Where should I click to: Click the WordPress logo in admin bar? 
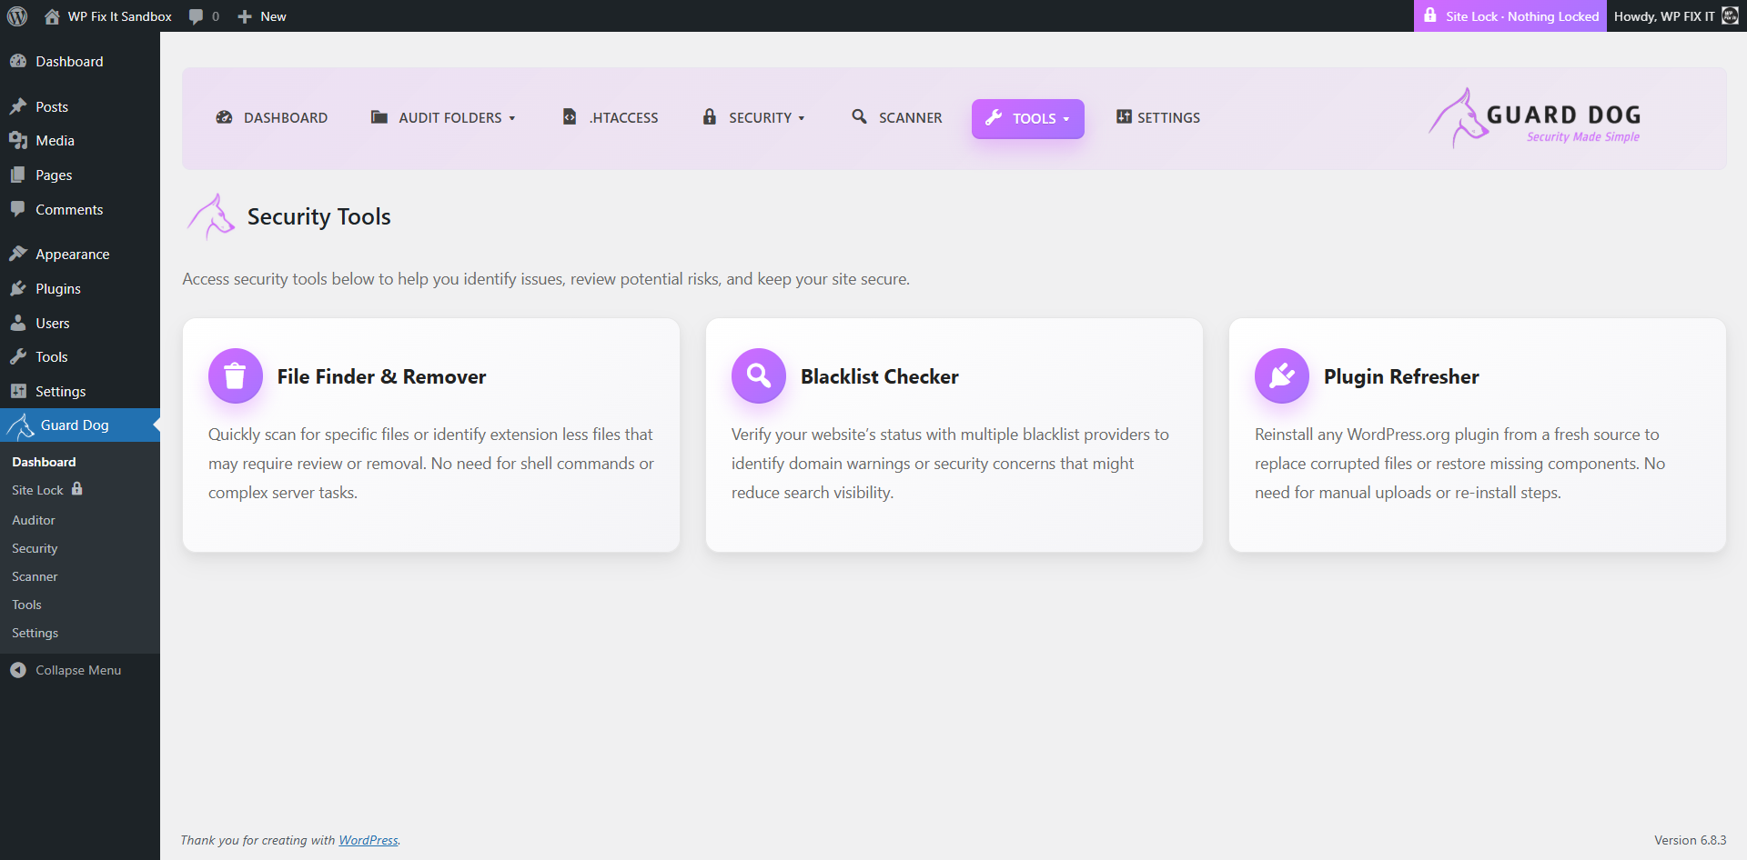click(17, 16)
